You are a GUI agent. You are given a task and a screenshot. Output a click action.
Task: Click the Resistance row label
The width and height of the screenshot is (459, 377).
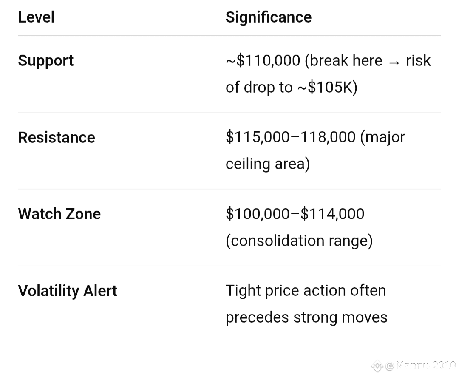[x=57, y=138]
